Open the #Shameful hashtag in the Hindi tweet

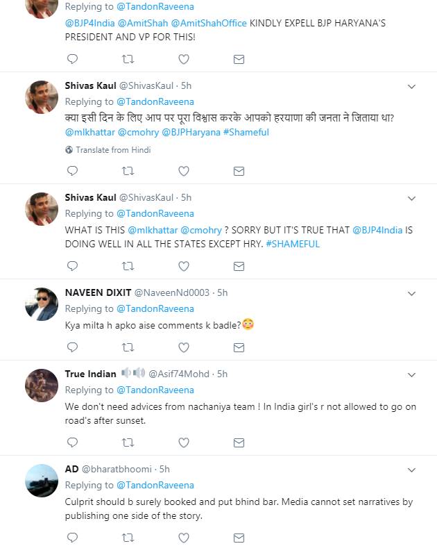[x=246, y=132]
